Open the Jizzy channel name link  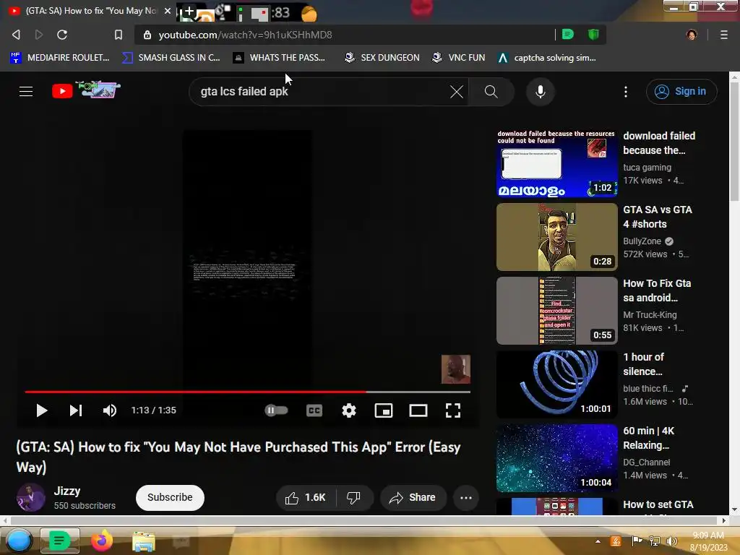point(67,491)
